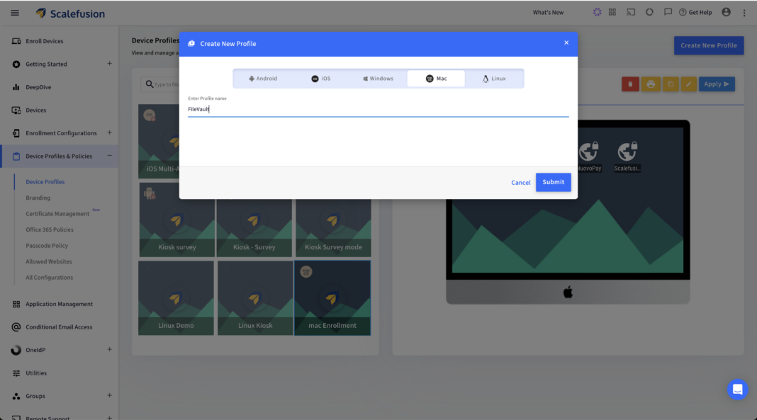Select the Android platform tab
Screen dimensions: 757x420
point(263,79)
